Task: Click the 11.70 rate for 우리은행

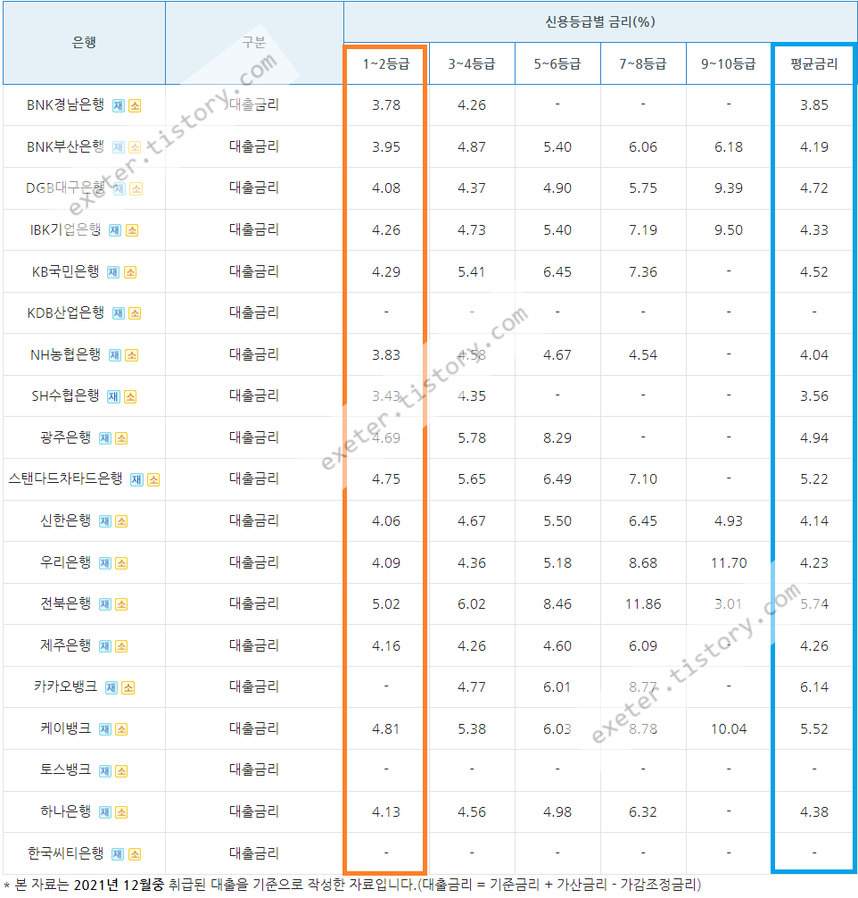Action: 729,563
